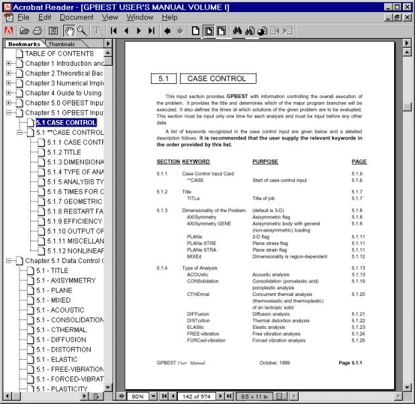
Task: Open the View menu
Action: tap(110, 17)
